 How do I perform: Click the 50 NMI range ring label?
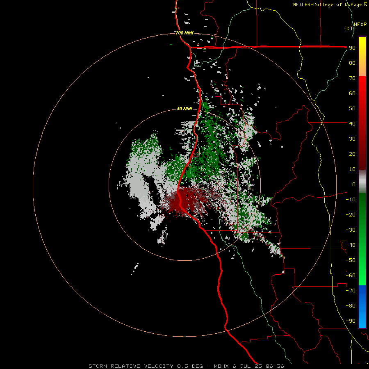click(x=184, y=109)
